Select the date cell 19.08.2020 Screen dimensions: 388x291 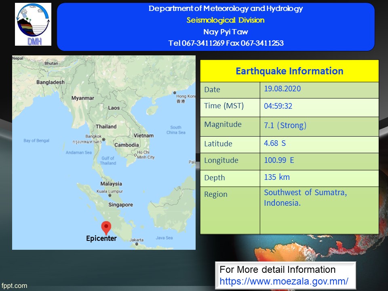pos(282,89)
